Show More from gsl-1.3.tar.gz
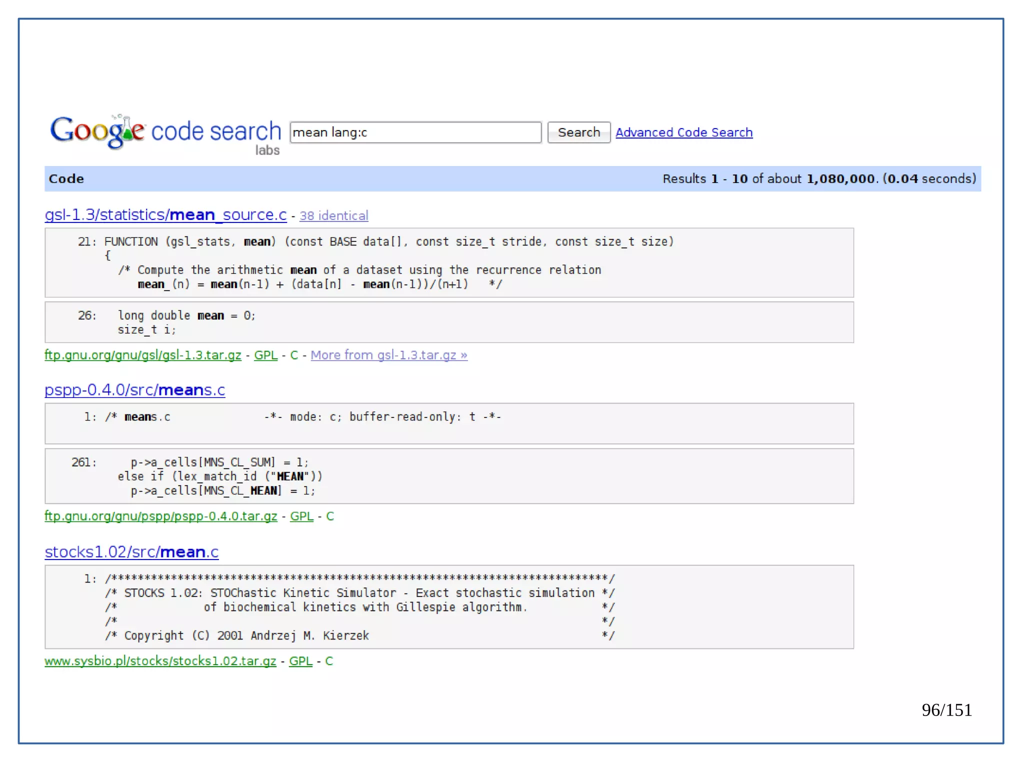Viewport: 1024px width, 768px height. tap(388, 355)
